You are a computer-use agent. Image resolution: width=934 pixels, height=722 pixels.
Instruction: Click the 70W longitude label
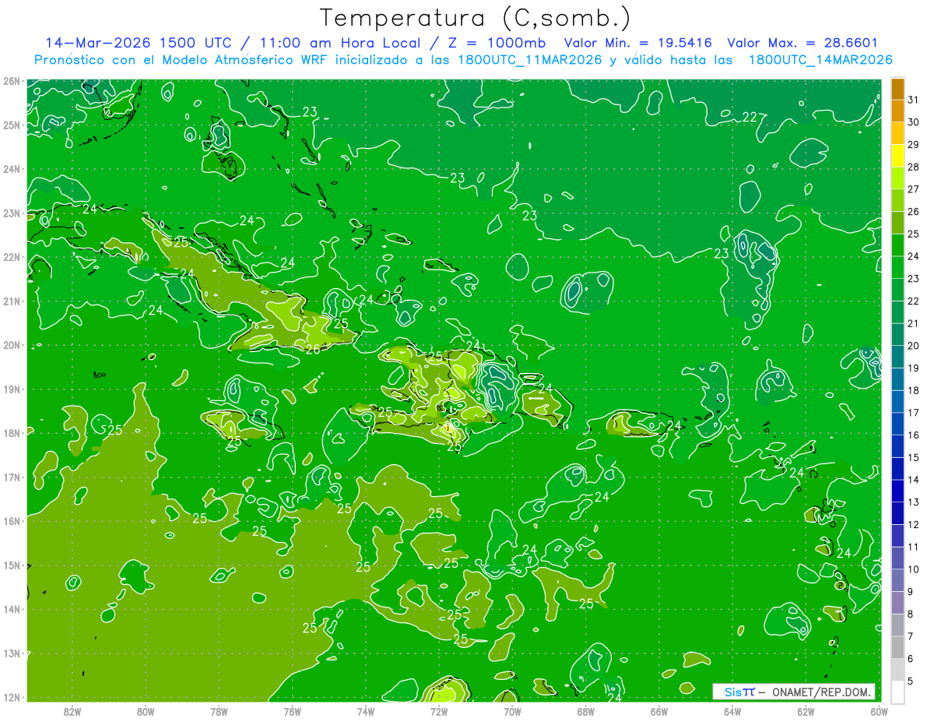click(x=512, y=711)
